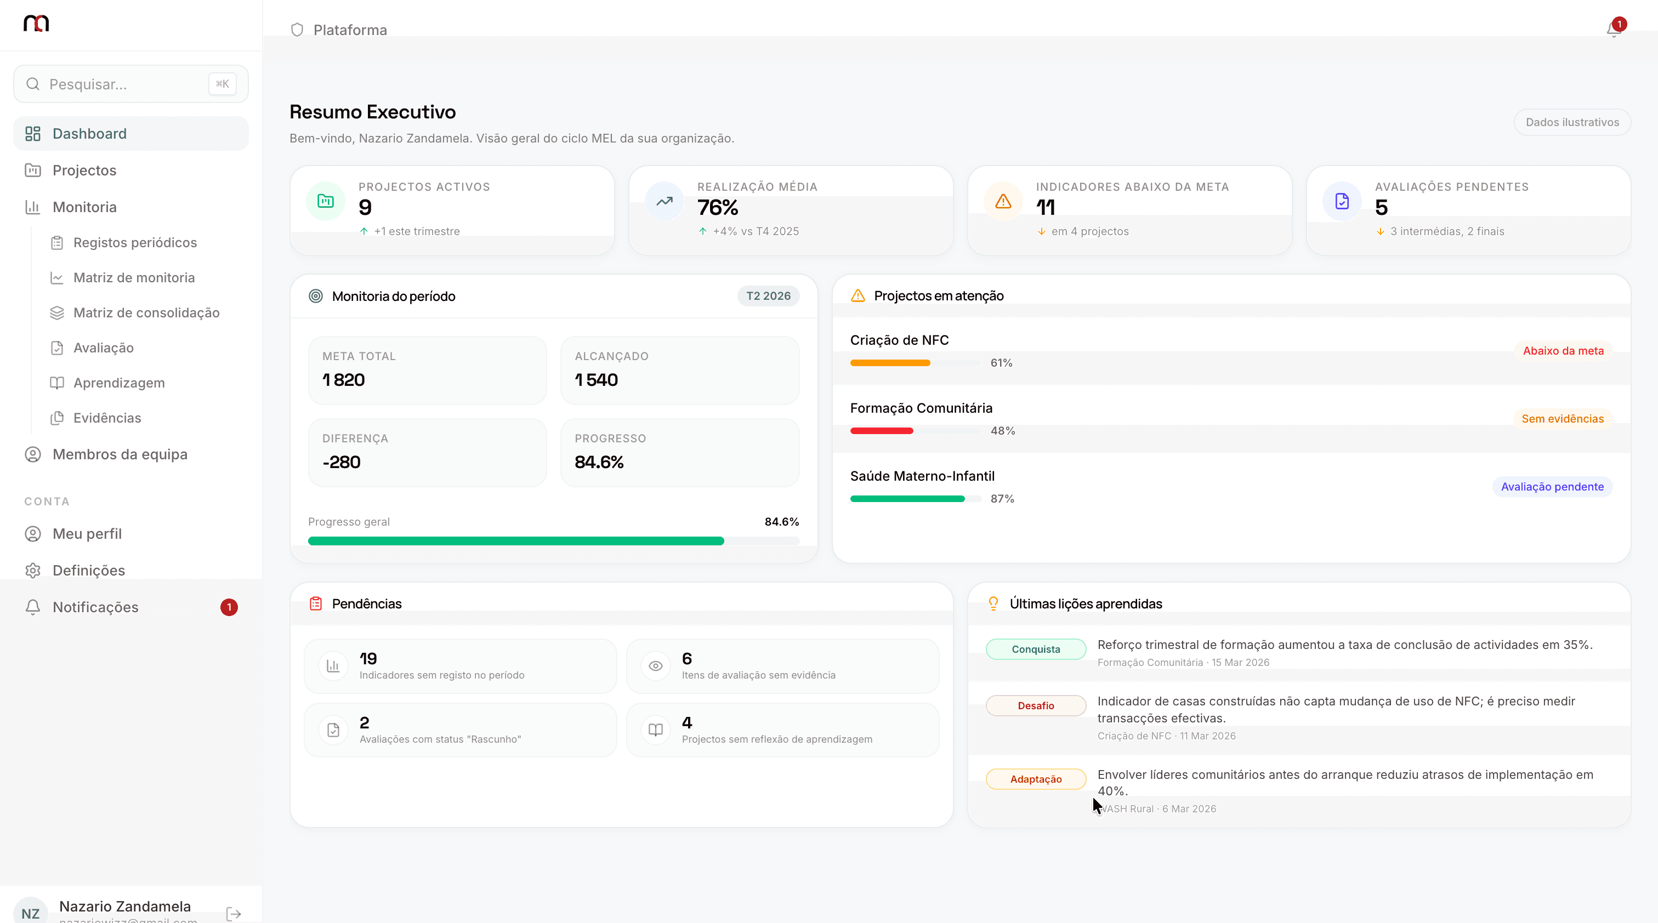1658x923 pixels.
Task: Go to Projectos in the sidebar
Action: click(x=84, y=170)
